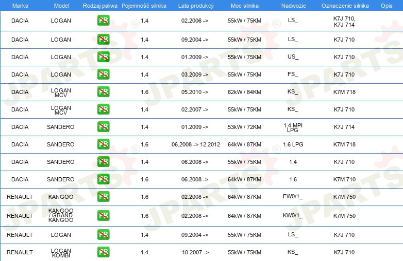Click the fuel icon in Dacia Logan 02.2006 row

click(103, 22)
